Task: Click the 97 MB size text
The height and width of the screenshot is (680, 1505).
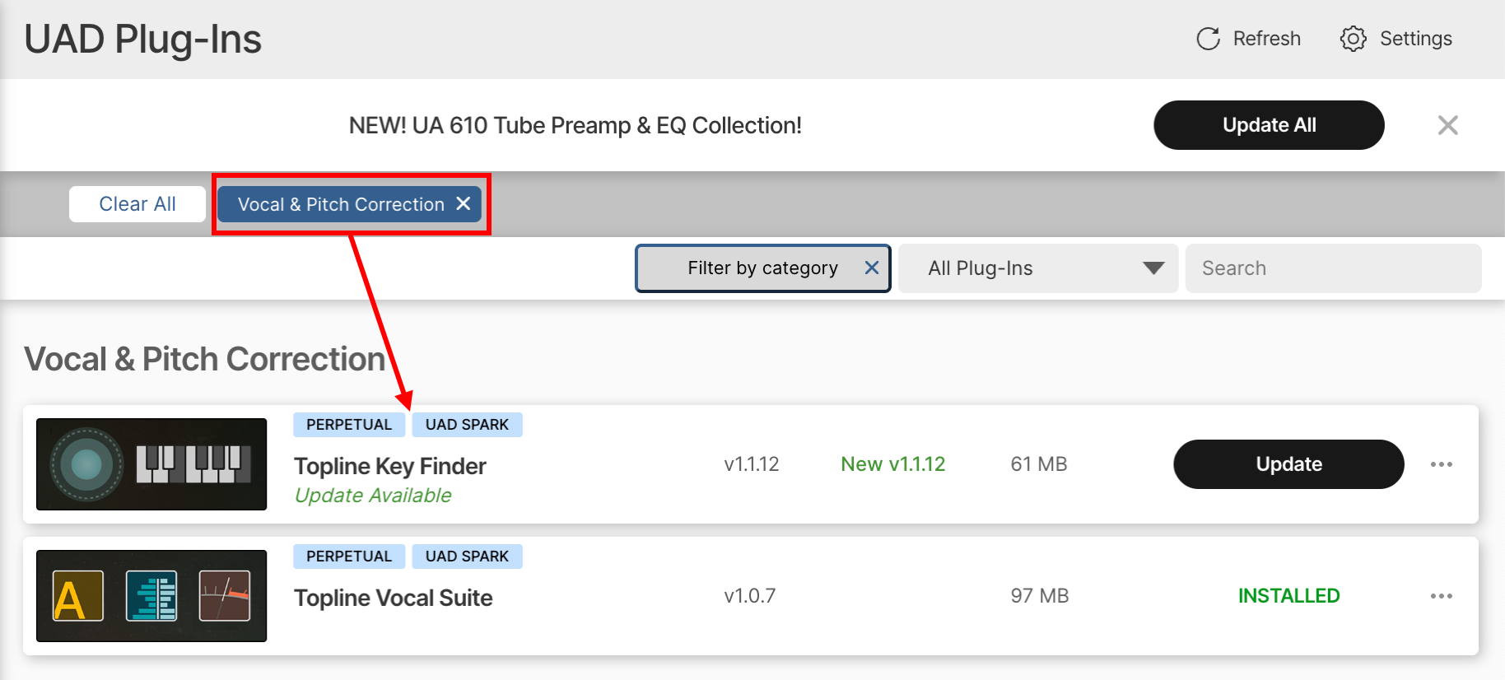Action: point(1040,596)
